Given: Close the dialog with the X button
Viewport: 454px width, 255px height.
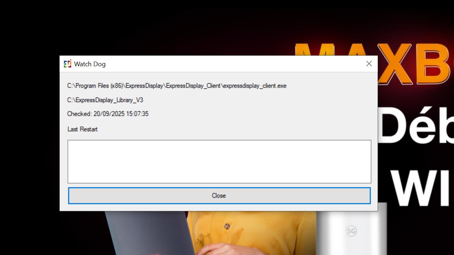Looking at the screenshot, I should 369,64.
